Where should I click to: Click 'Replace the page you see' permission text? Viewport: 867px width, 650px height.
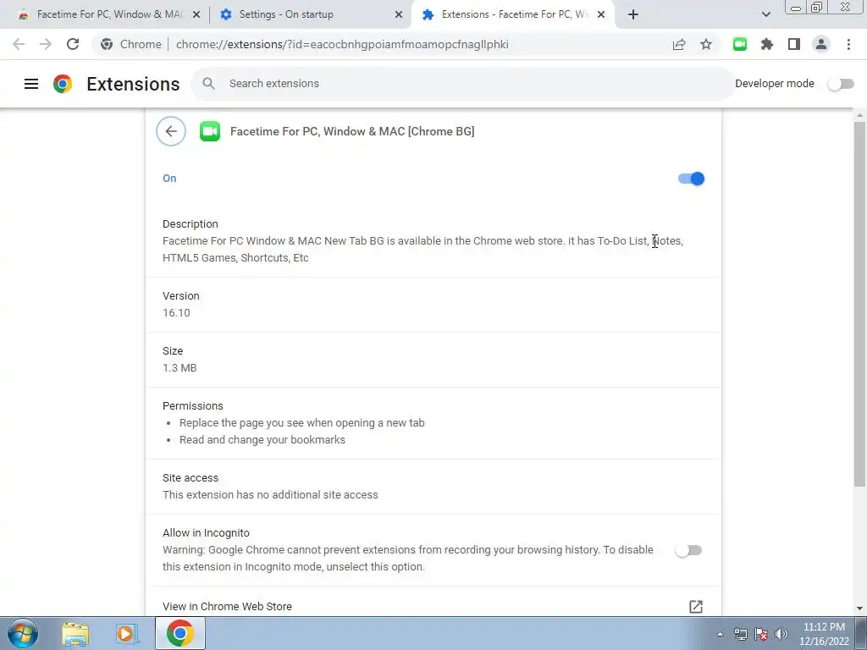point(302,423)
